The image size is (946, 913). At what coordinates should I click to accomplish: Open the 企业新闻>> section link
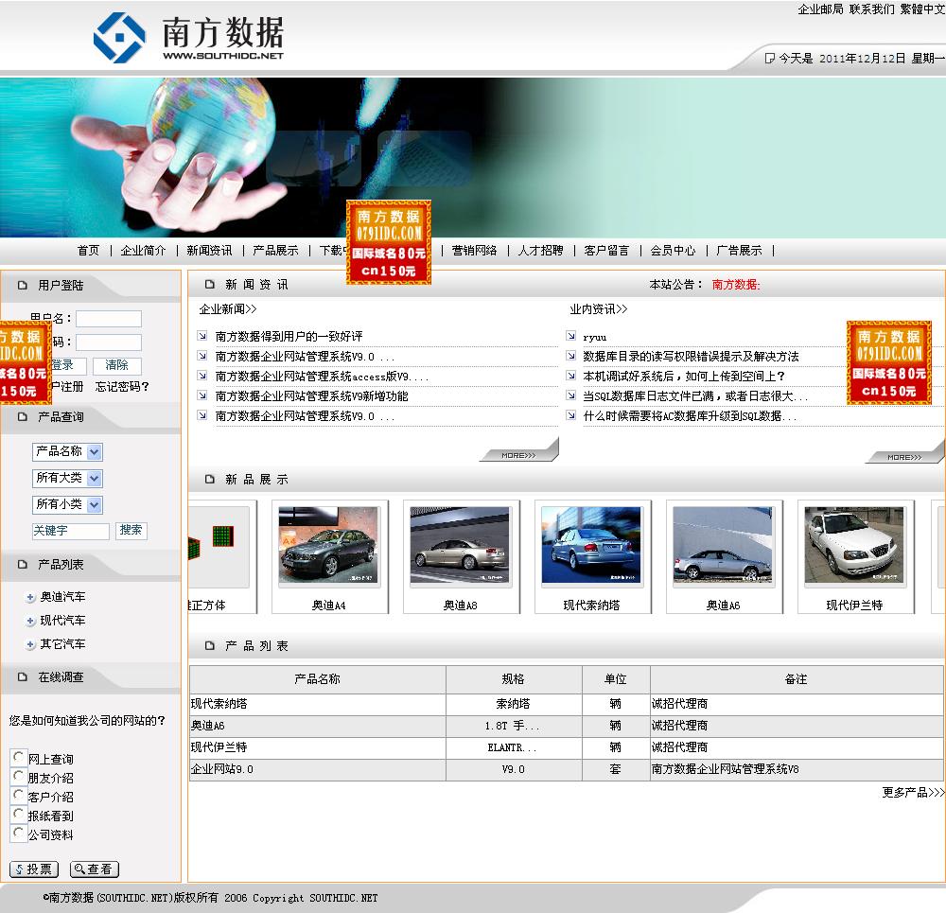[228, 309]
